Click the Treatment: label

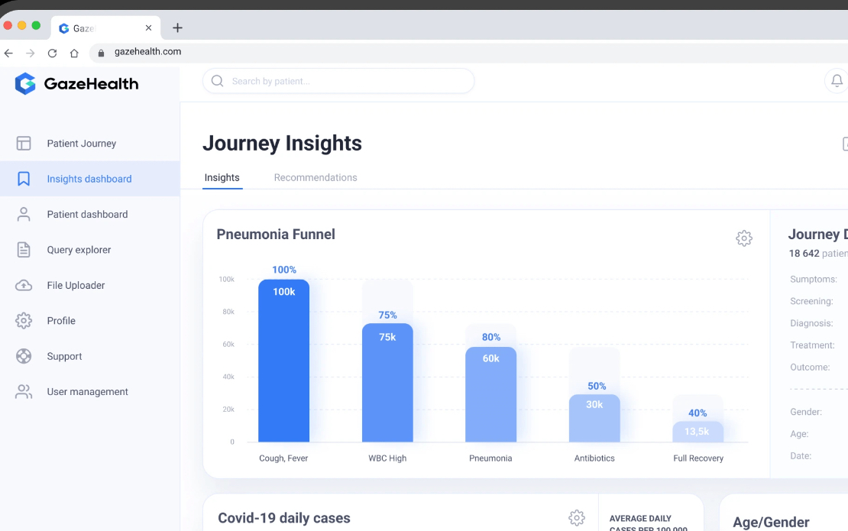pos(812,345)
